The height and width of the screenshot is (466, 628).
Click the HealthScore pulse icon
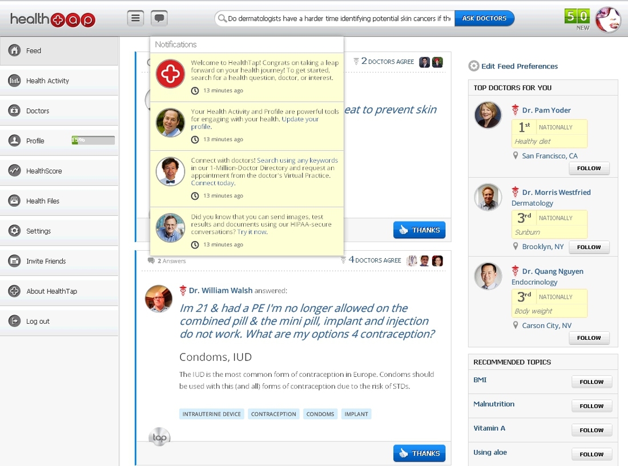14,171
